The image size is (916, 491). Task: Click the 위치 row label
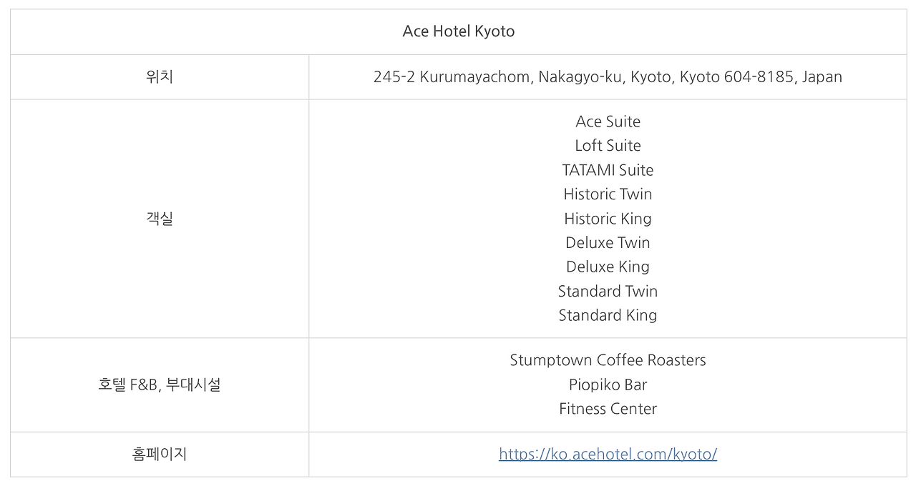tap(160, 76)
